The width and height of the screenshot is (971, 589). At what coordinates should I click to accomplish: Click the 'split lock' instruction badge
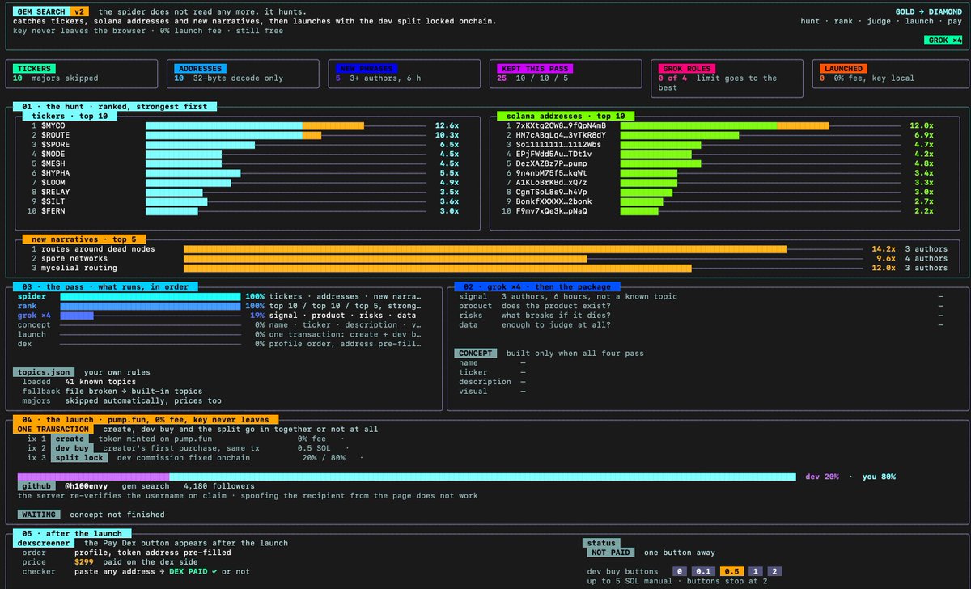tap(79, 458)
